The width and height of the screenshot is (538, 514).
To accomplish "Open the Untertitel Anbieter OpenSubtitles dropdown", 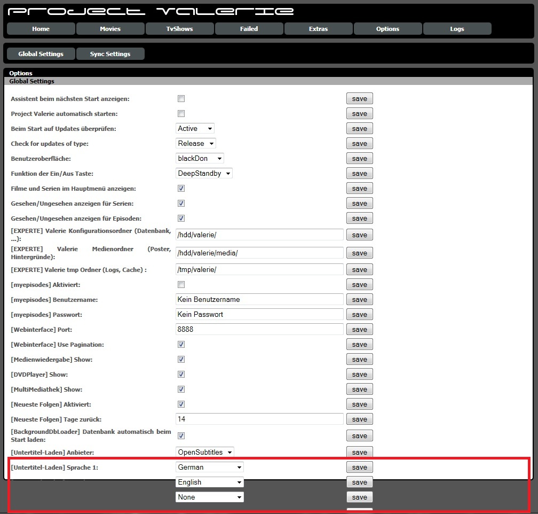I will tap(205, 453).
